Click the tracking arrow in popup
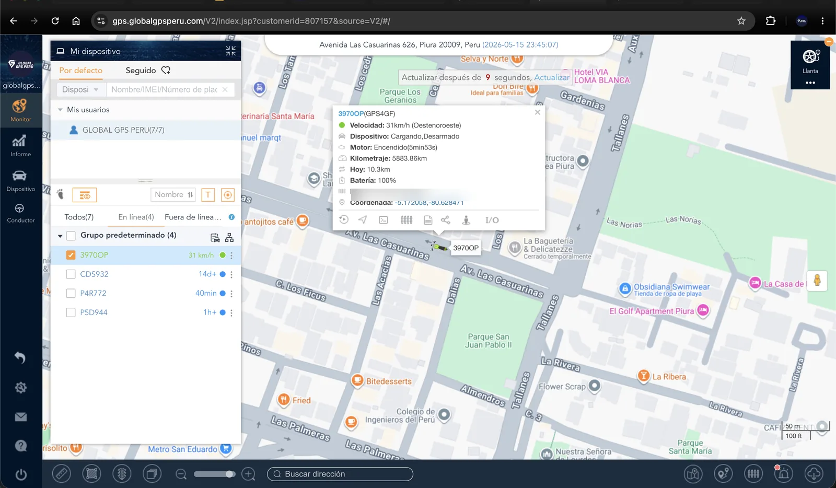Image resolution: width=836 pixels, height=488 pixels. click(x=363, y=220)
